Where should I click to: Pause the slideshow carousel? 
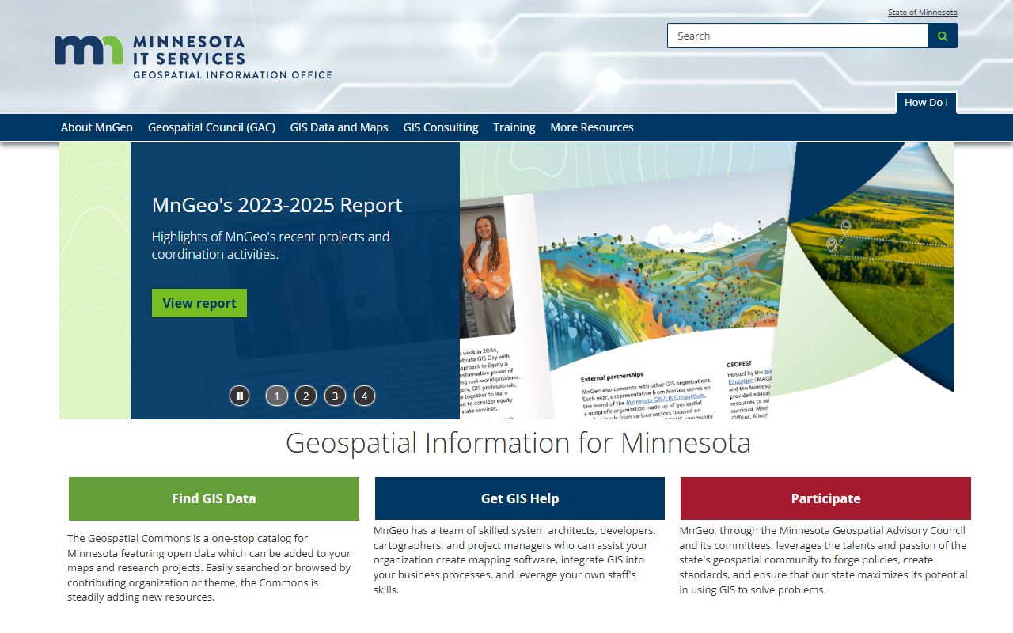240,396
